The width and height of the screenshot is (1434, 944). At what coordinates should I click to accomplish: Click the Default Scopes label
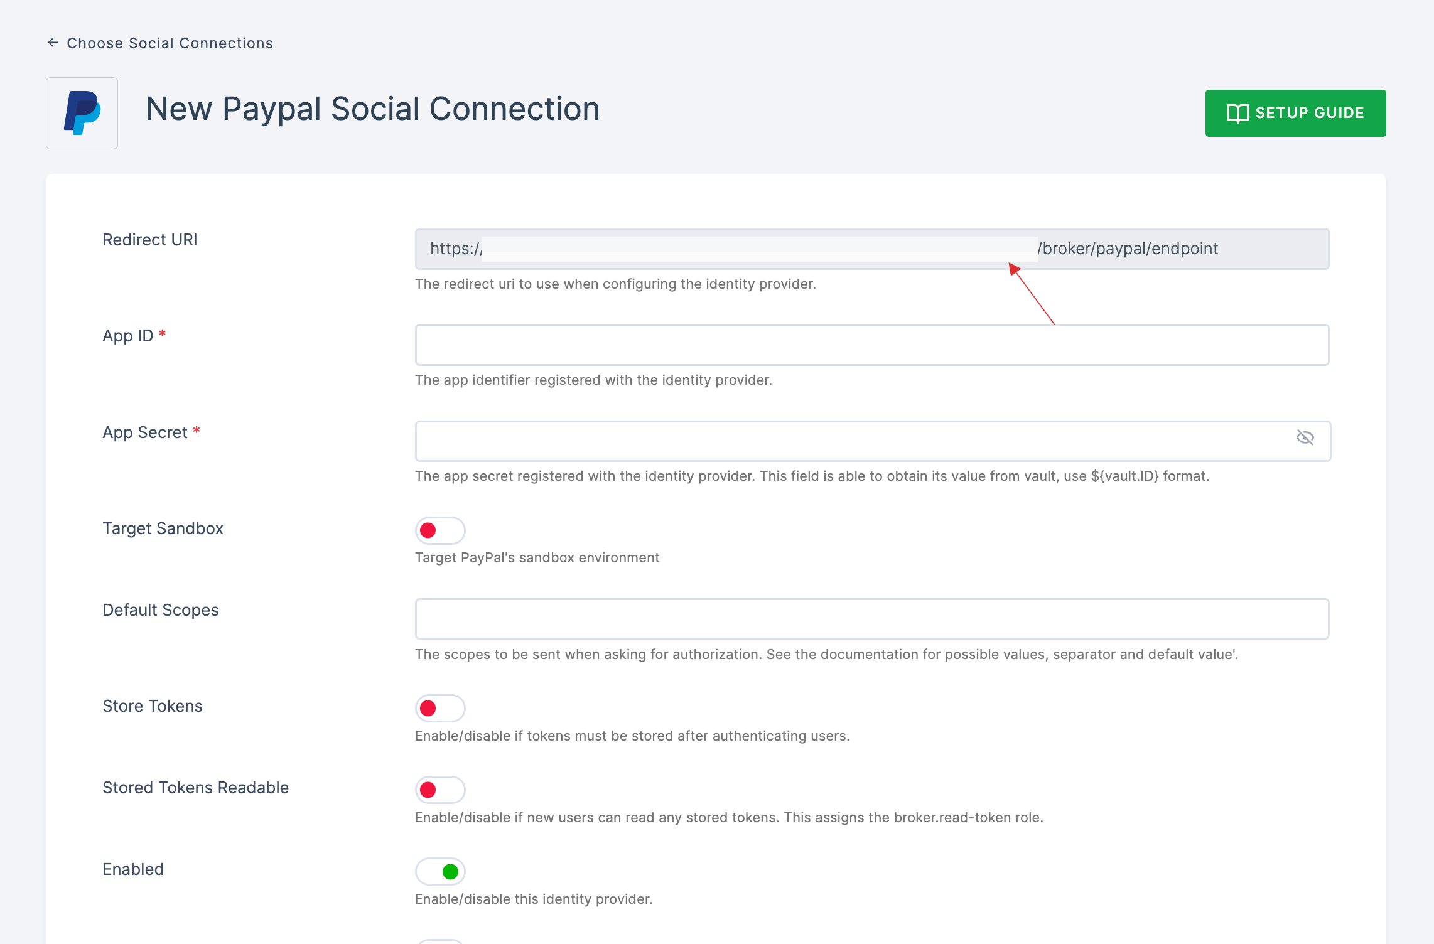pos(161,610)
